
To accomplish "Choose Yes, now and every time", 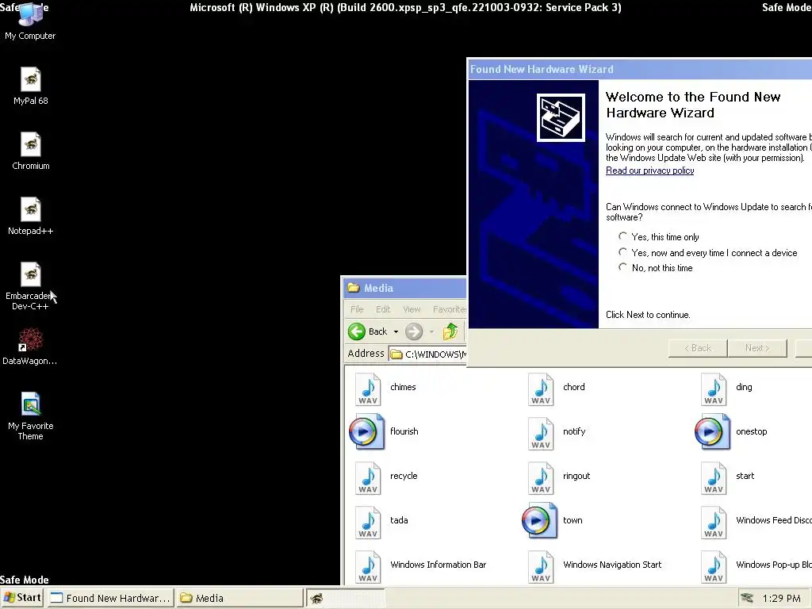I will click(x=622, y=252).
